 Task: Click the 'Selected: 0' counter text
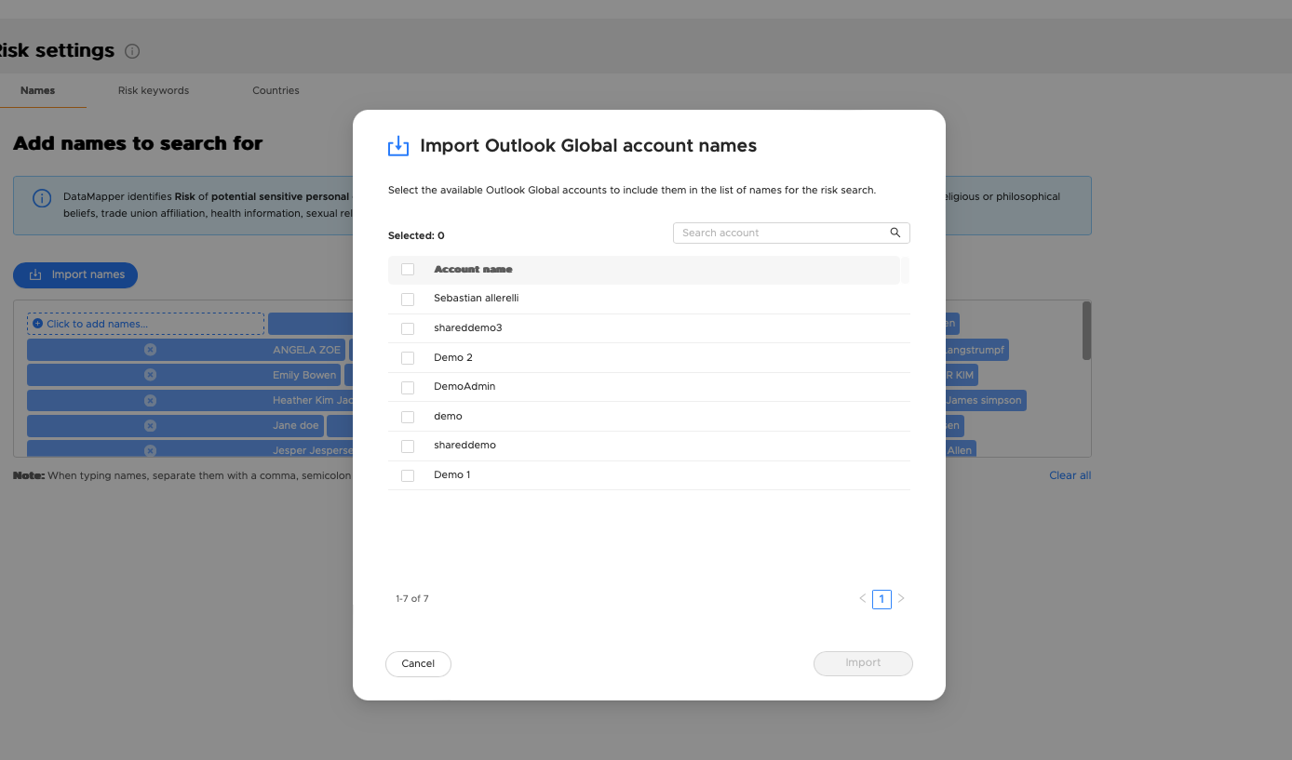pyautogui.click(x=416, y=235)
